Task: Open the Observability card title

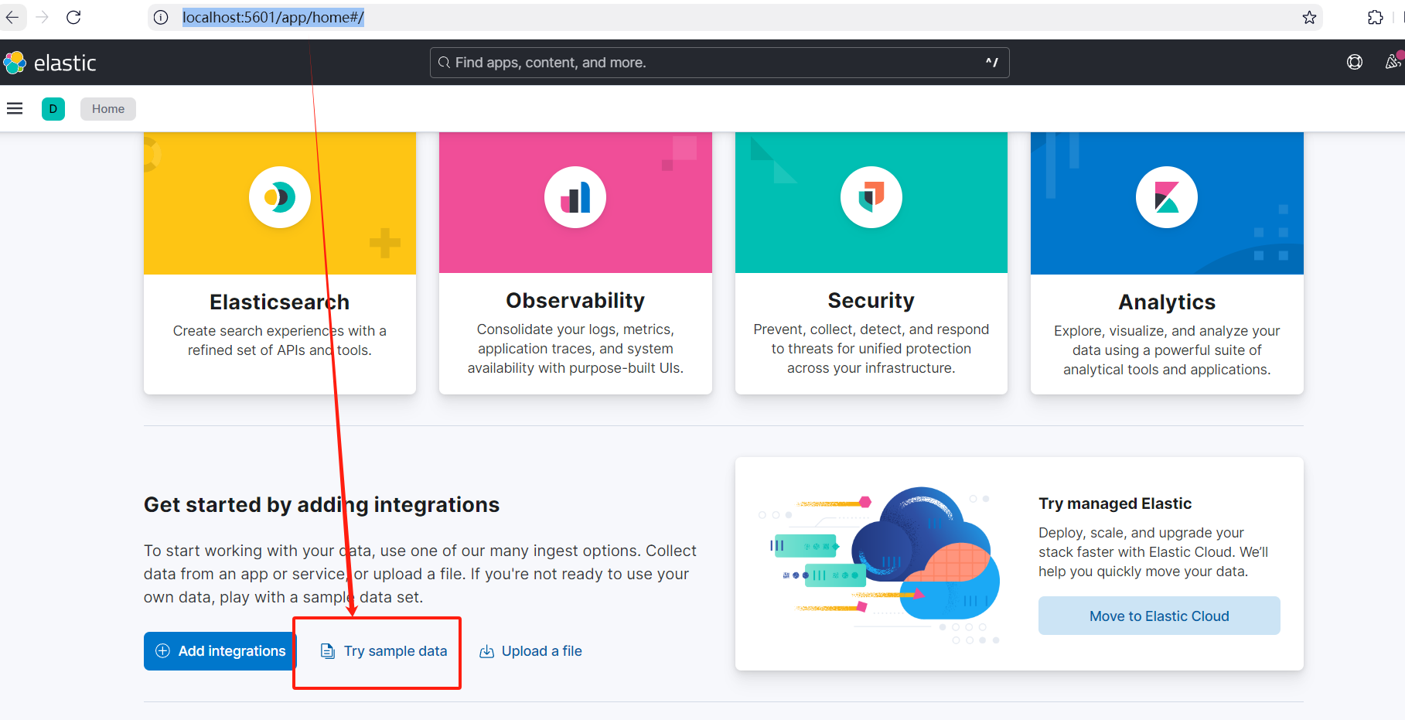Action: click(575, 301)
